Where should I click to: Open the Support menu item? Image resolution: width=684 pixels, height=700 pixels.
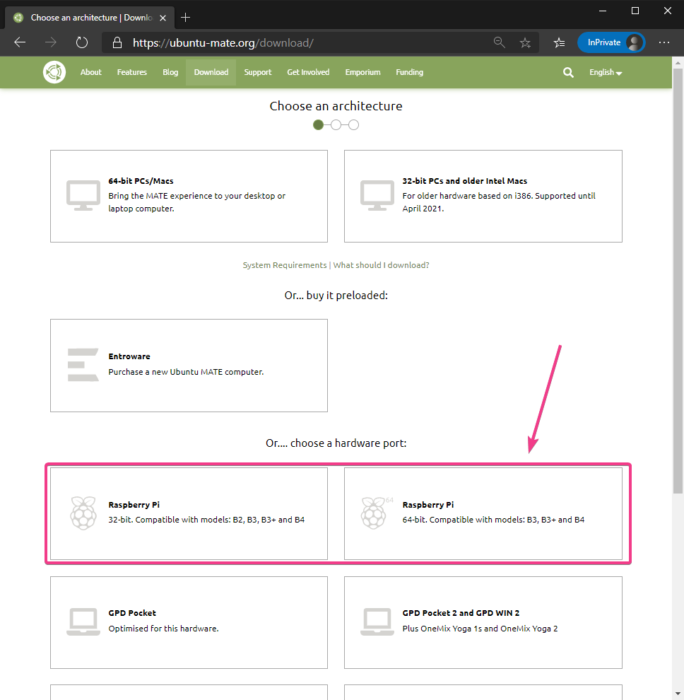(x=257, y=72)
